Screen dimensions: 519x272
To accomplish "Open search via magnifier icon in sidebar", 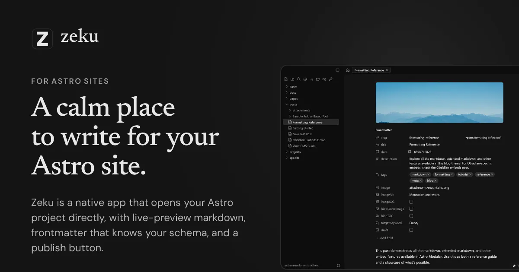I will pyautogui.click(x=298, y=79).
